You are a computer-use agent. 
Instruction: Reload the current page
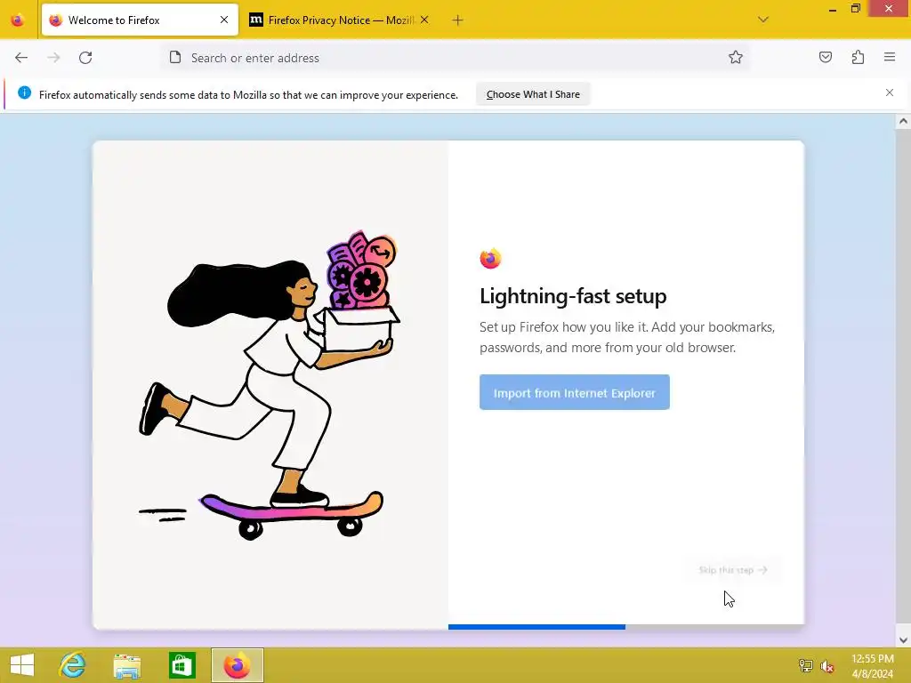85,58
